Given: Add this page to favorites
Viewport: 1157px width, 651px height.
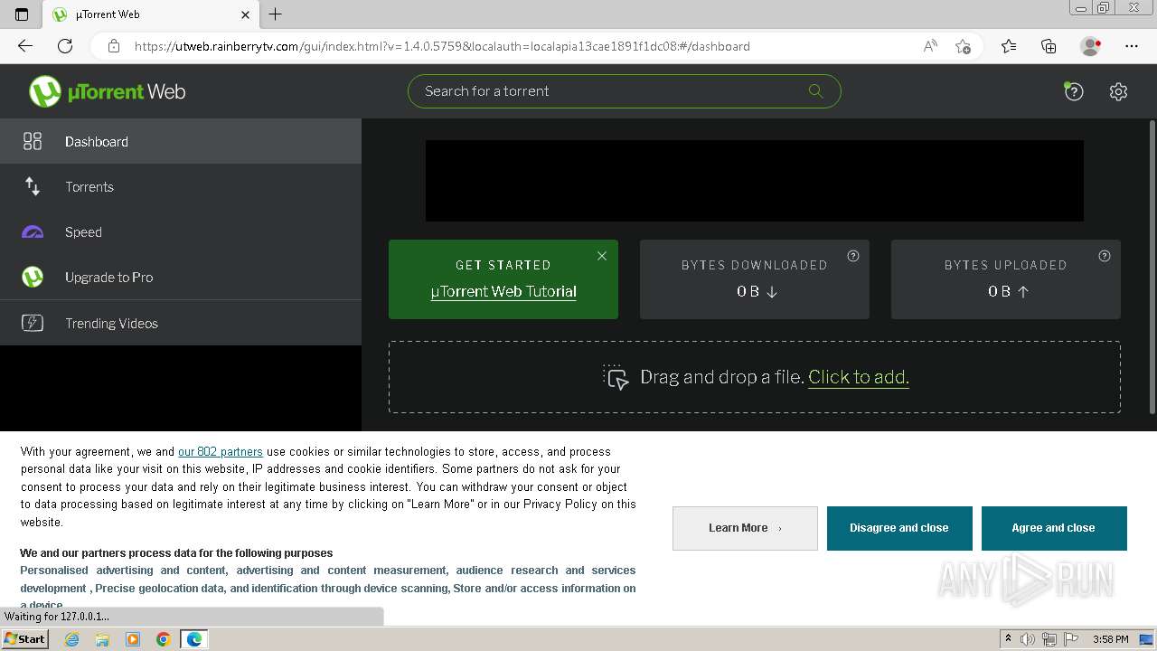Looking at the screenshot, I should point(963,46).
